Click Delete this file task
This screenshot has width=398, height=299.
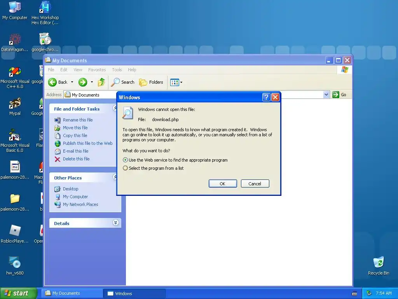76,159
